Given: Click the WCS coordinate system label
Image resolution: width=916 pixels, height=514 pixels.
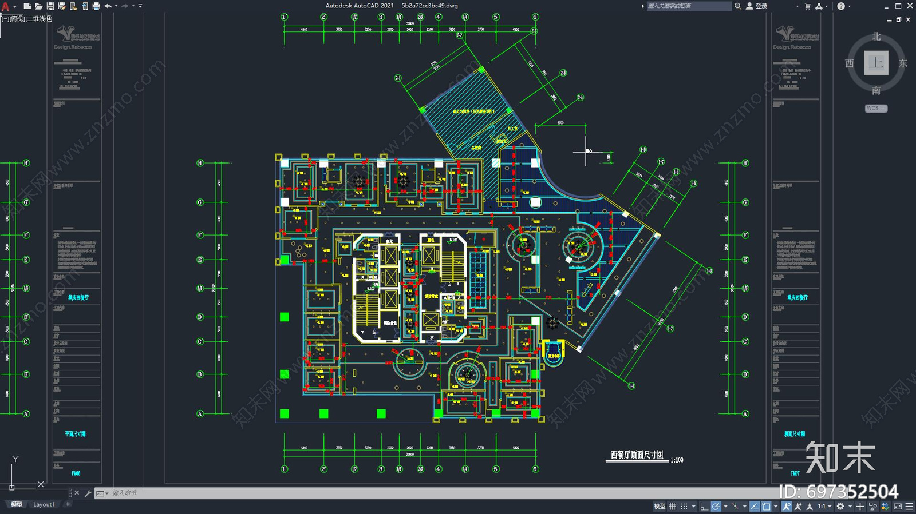Looking at the screenshot, I should (876, 108).
